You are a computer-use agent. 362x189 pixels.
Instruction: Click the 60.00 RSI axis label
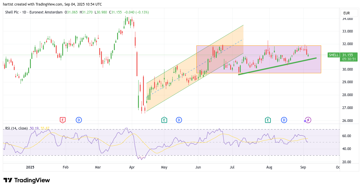347,136
